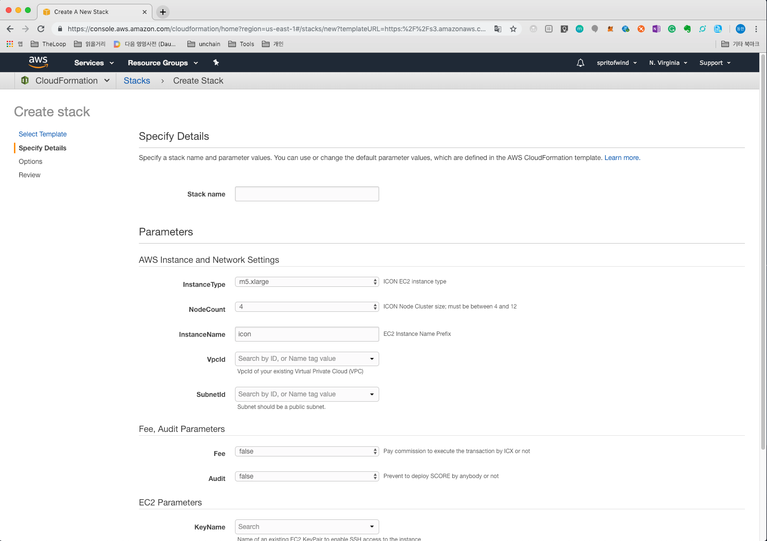Click the teal 'm' extension icon
Viewport: 767px width, 541px height.
click(x=580, y=29)
